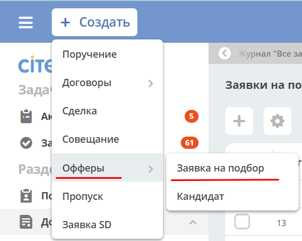Open journal settings gear button
Image resolution: width=302 pixels, height=241 pixels.
278,121
